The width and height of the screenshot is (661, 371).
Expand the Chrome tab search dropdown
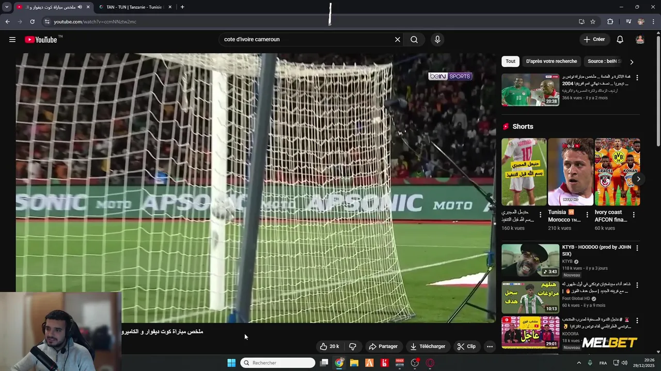pos(7,7)
